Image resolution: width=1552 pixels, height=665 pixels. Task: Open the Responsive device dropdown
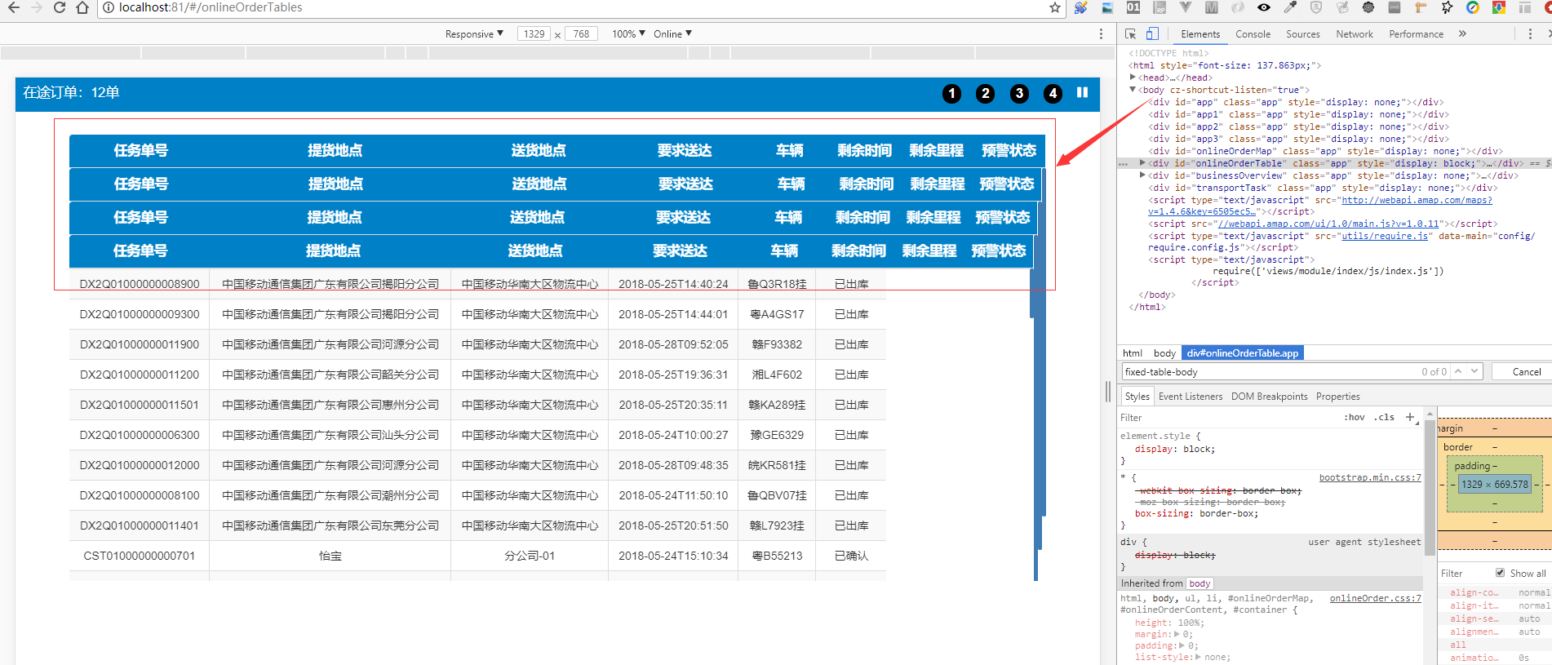(x=474, y=33)
